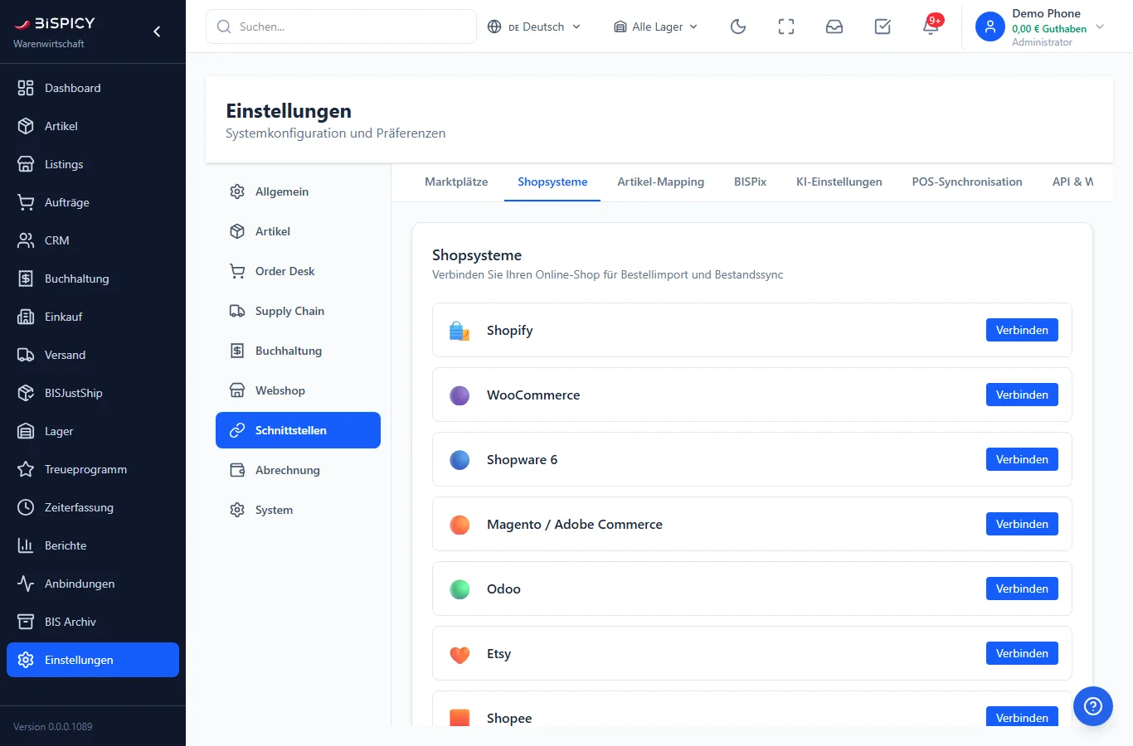
Task: Click the BISPICY Warenwirtschaft logo
Action: point(55,31)
